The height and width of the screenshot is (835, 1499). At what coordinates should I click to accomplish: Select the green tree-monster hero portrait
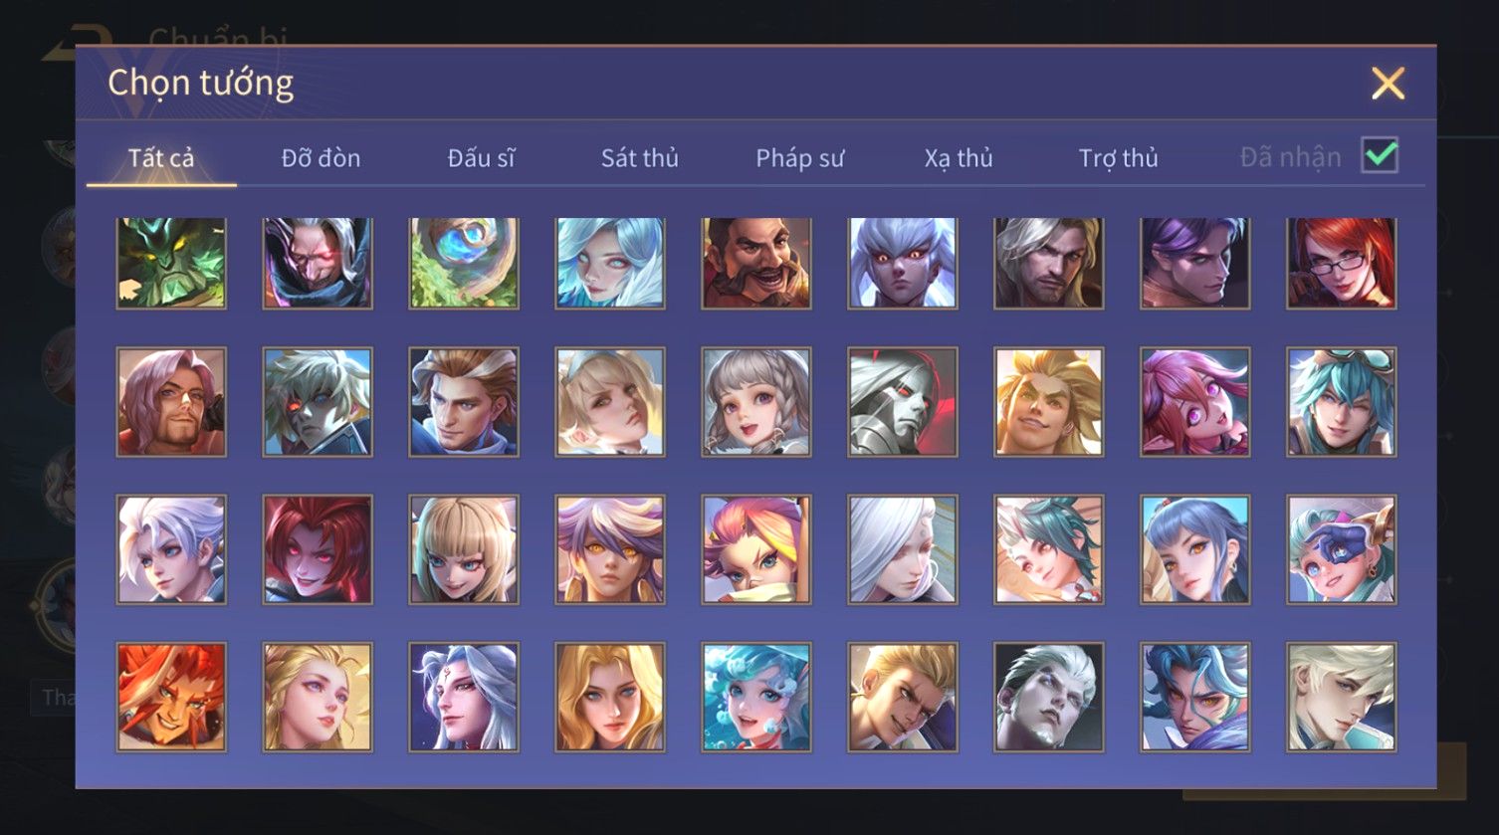[x=171, y=263]
